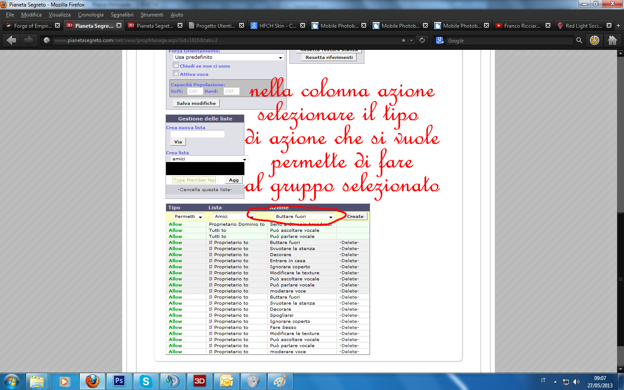This screenshot has width=624, height=390.
Task: Click the 'Type Member Name' input field
Action: coord(194,180)
